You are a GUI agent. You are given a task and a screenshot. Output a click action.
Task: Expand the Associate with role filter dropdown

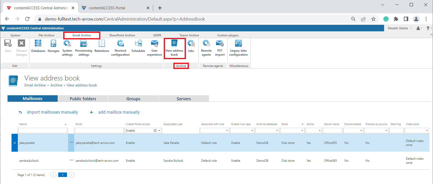tap(227, 131)
